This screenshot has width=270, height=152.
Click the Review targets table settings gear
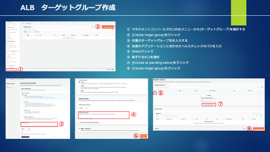[x=261, y=116]
